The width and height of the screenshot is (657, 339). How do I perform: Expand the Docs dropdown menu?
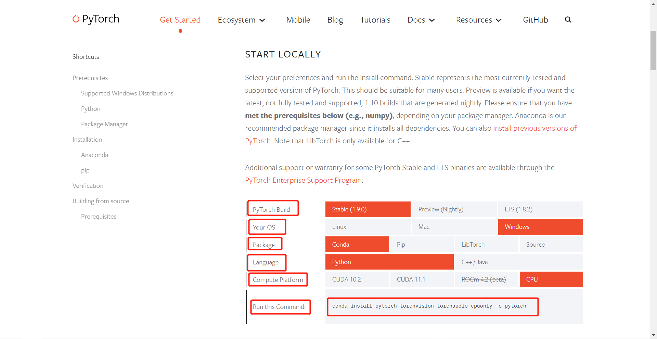tap(421, 20)
